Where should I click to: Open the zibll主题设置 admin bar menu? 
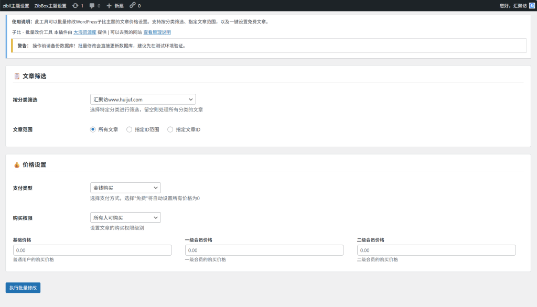coord(16,6)
